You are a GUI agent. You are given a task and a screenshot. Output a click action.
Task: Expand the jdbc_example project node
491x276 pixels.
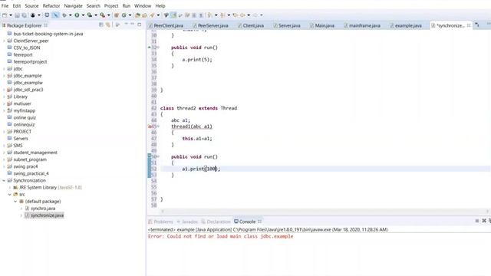pos(4,76)
